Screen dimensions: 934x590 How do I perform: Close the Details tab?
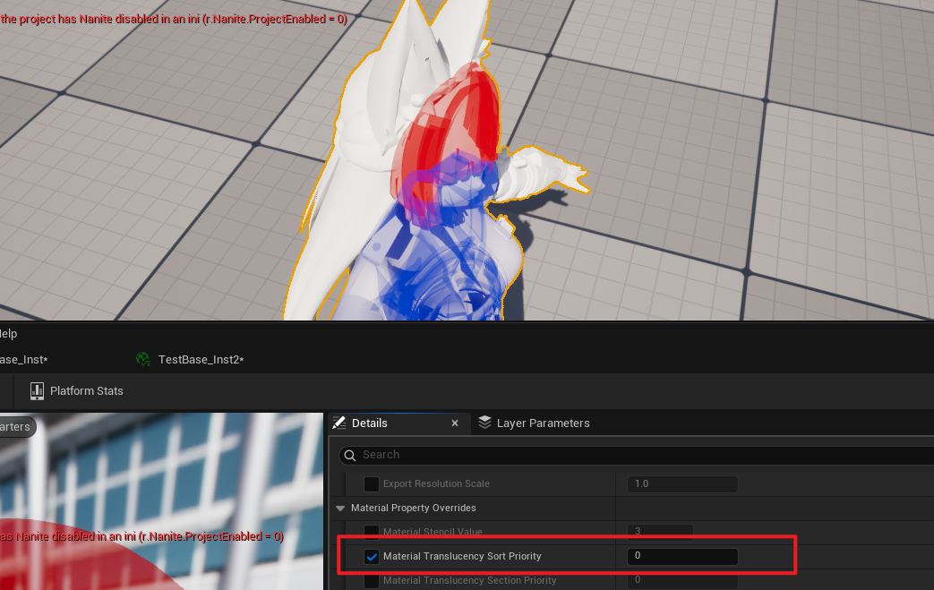coord(455,423)
